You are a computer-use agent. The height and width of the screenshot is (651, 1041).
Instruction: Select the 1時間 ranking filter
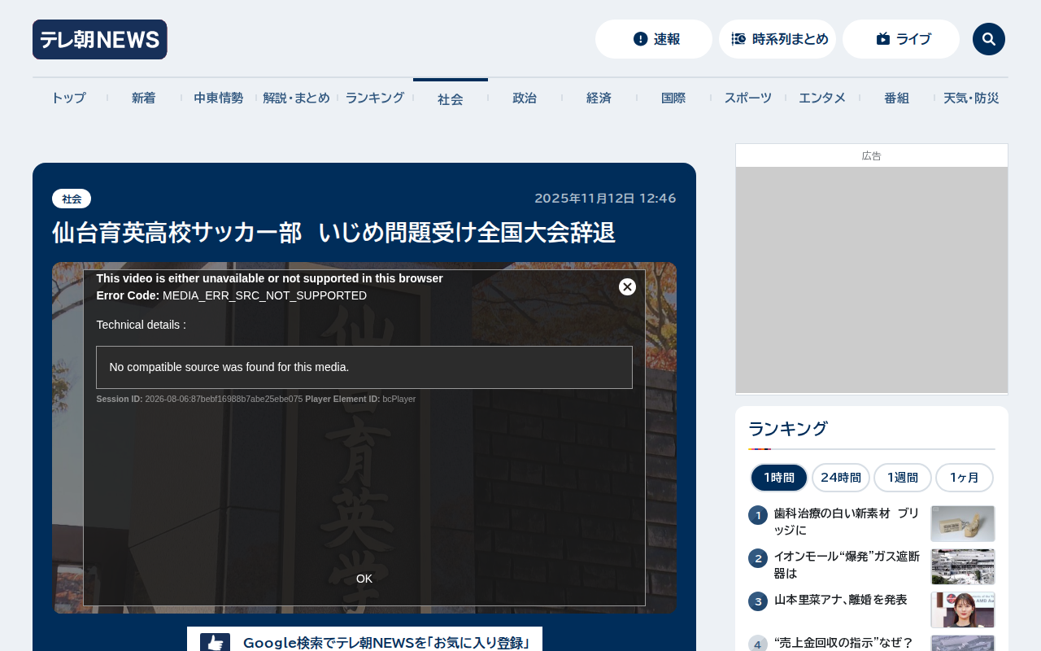click(779, 478)
